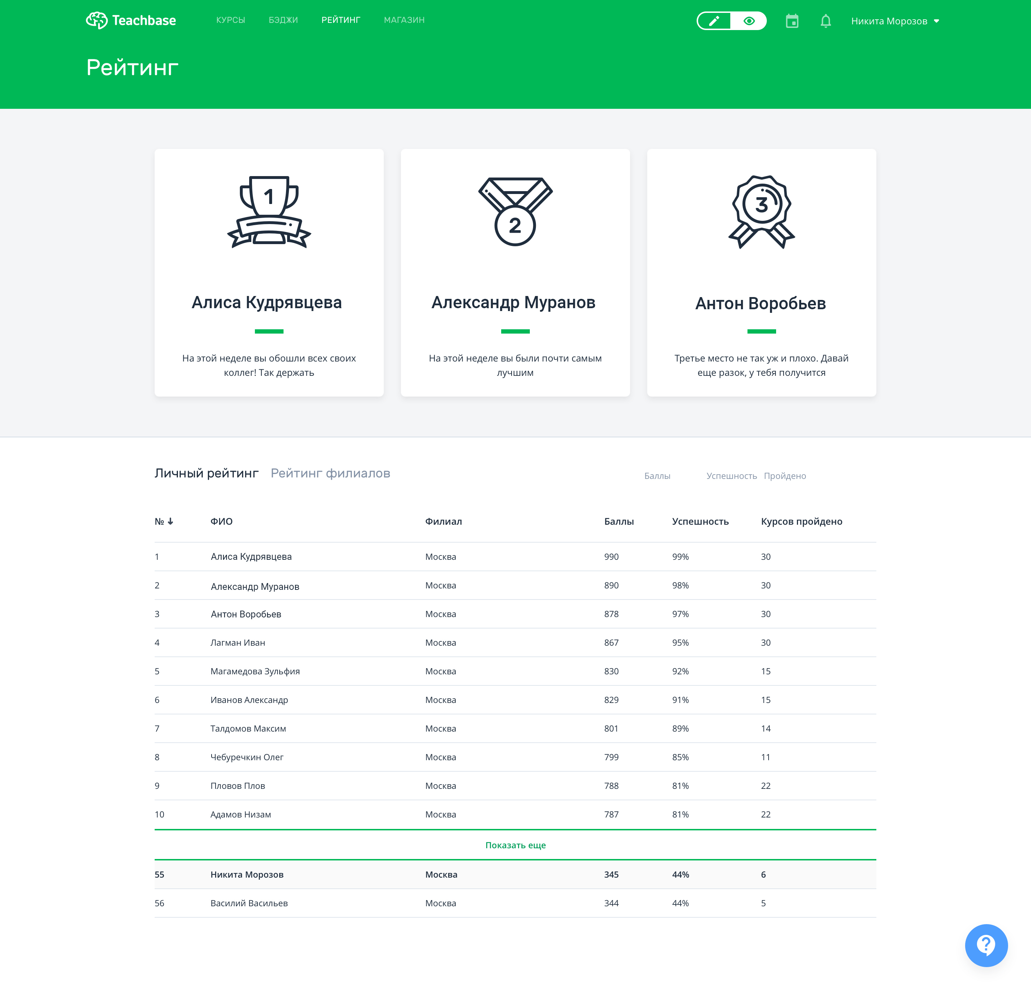Toggle sorting by the № column arrow

pos(170,521)
